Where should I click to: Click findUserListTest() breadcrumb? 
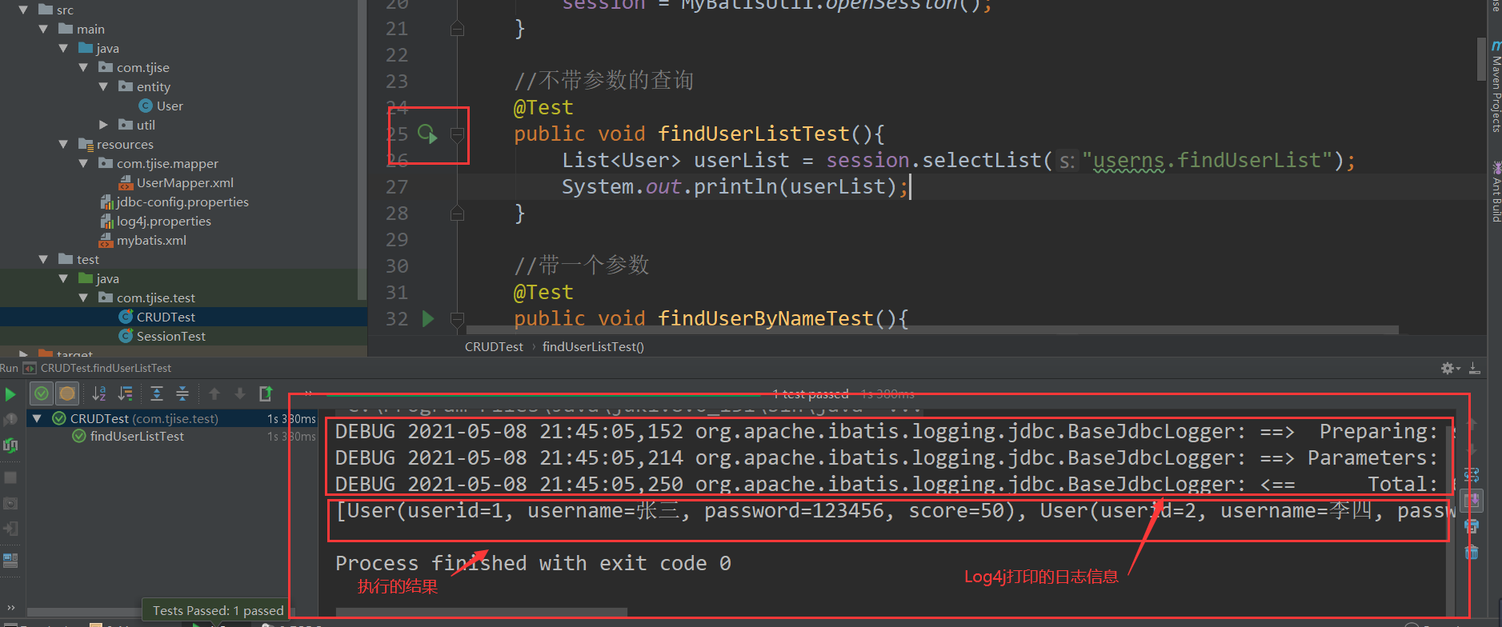coord(593,346)
